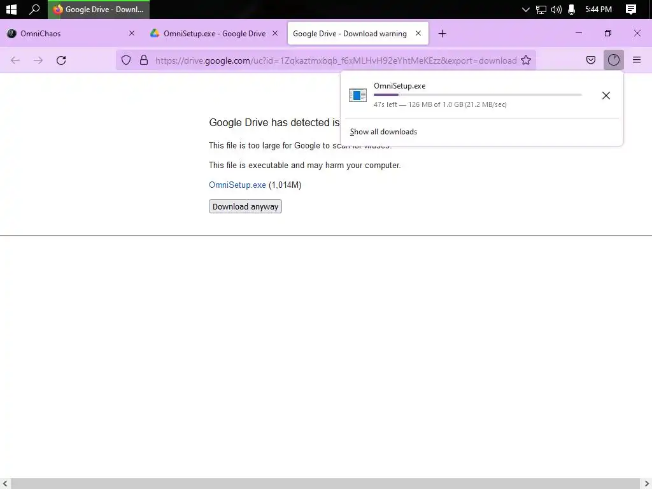The height and width of the screenshot is (489, 652).
Task: Show all downloads
Action: pos(383,132)
